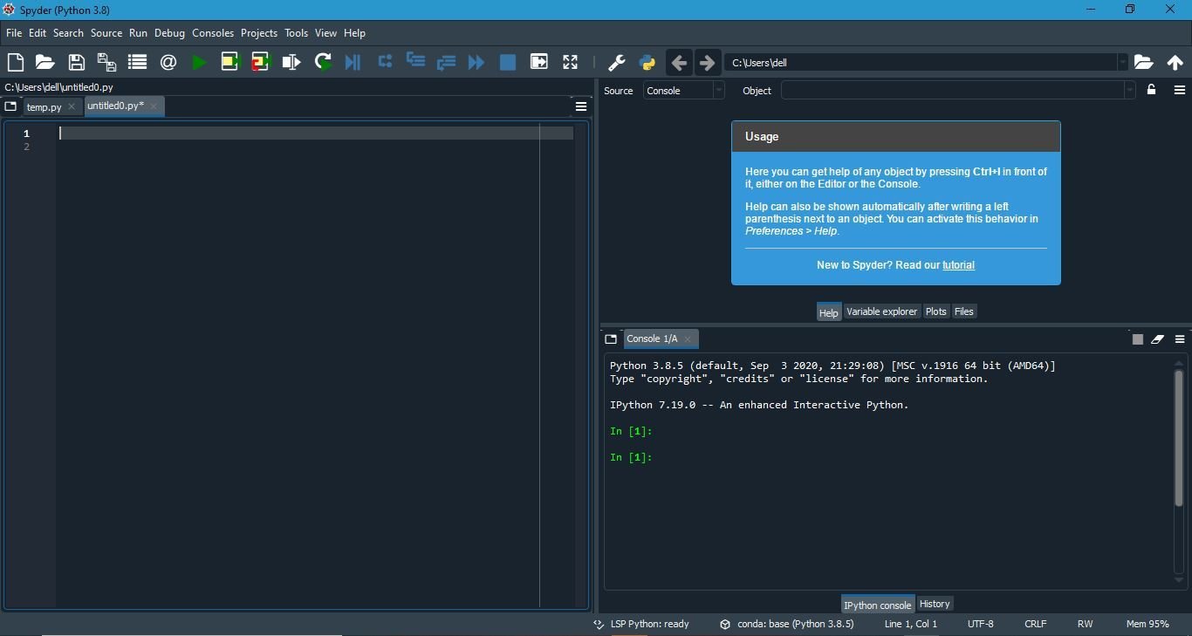Toggle fullscreen mode icon in toolbar
Screen dimensions: 1192x636
[x=570, y=62]
